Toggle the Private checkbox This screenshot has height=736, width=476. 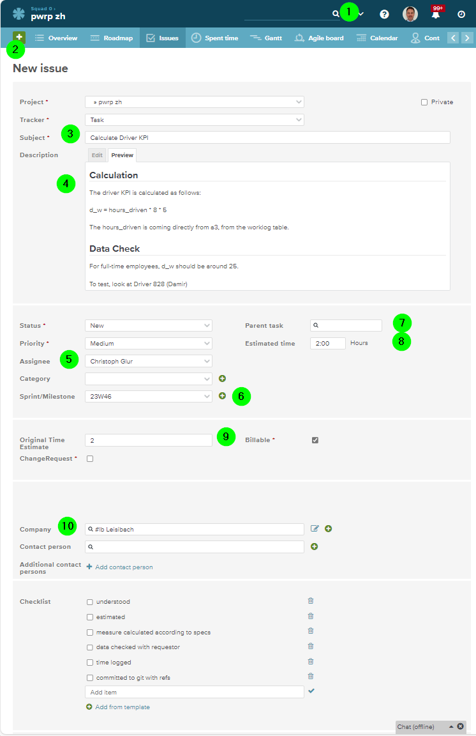point(424,102)
